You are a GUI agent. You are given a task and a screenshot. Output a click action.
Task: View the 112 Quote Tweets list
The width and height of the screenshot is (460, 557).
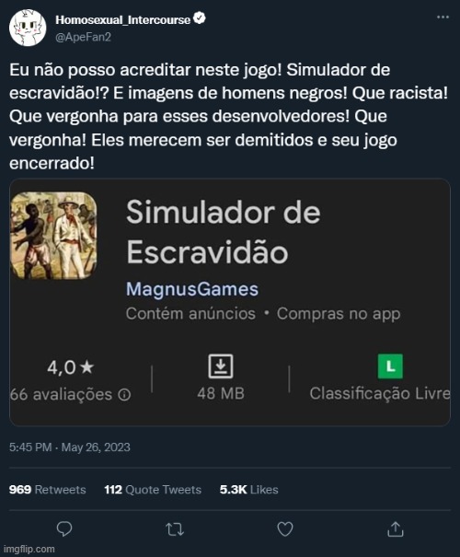(x=153, y=490)
